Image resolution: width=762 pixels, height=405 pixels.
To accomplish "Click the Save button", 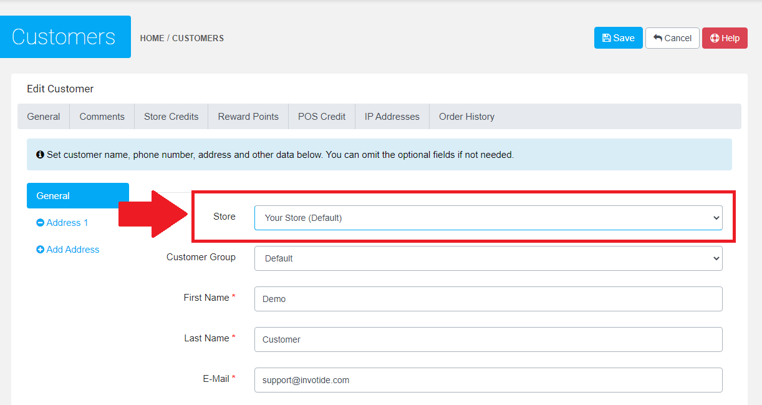I will pos(618,38).
